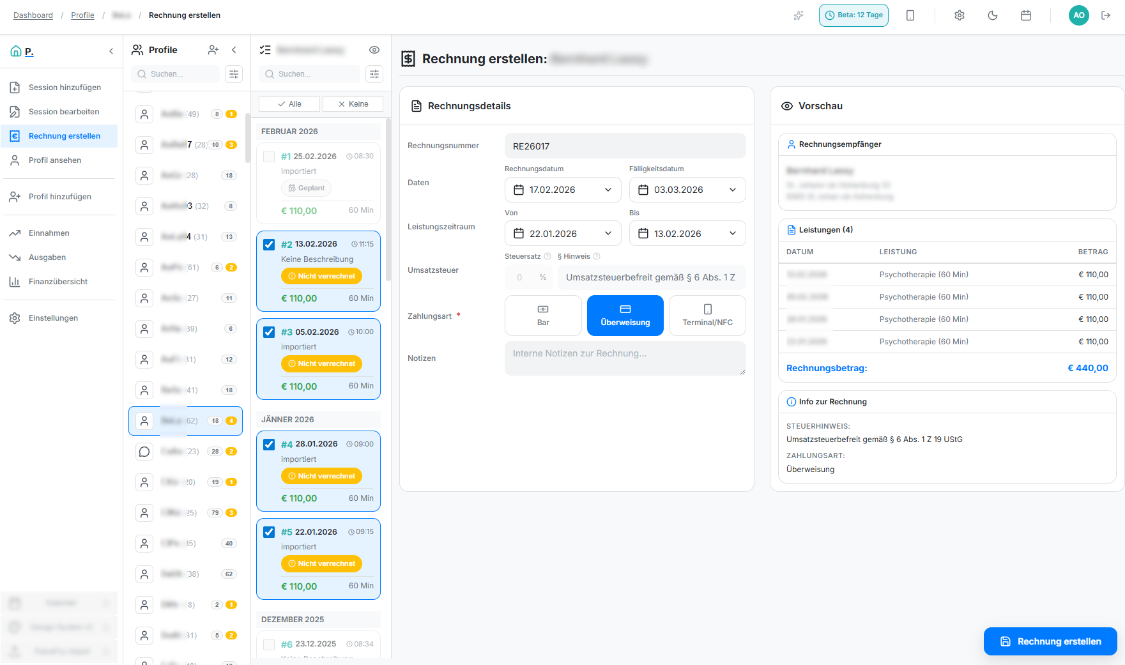The image size is (1125, 665).
Task: Click the add profile icon in Profile panel
Action: pyautogui.click(x=213, y=50)
